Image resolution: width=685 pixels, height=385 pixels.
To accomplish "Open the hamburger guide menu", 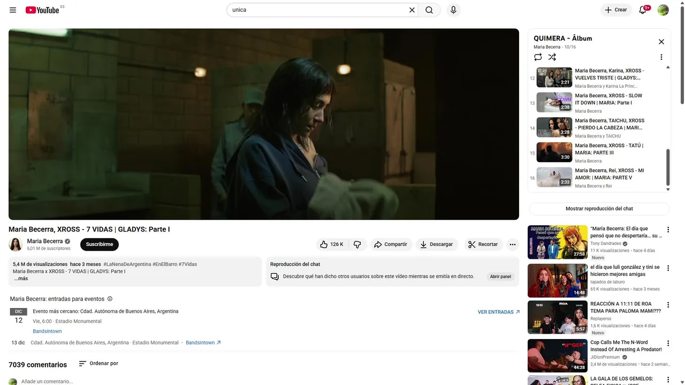I will click(x=13, y=10).
